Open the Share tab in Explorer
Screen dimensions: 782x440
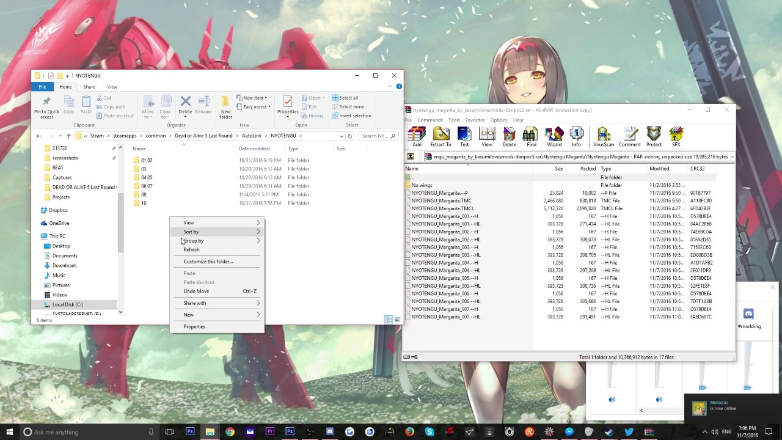[89, 87]
